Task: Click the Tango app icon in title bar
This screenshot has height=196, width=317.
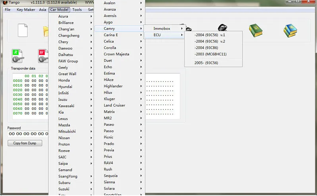Action: point(5,3)
